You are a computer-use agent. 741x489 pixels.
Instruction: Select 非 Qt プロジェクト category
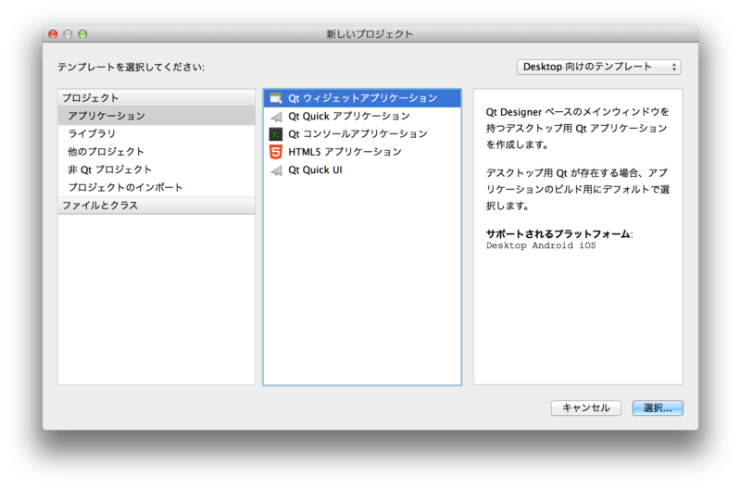157,169
